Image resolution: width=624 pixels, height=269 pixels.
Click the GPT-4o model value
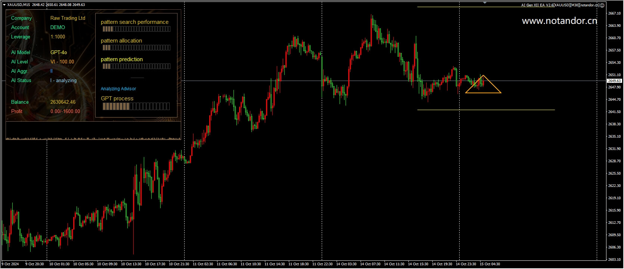pos(59,53)
